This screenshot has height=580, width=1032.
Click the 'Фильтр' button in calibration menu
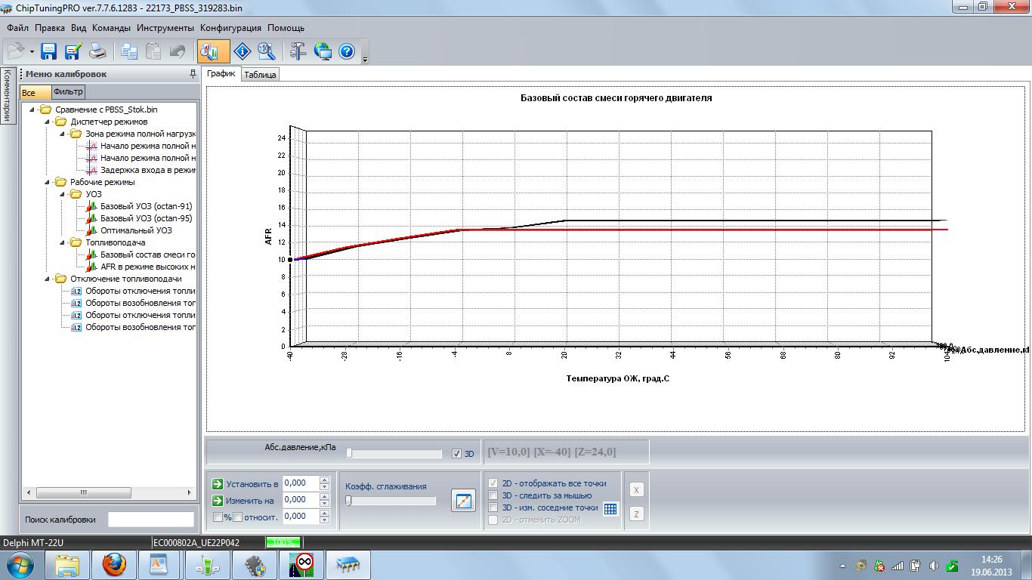[68, 92]
